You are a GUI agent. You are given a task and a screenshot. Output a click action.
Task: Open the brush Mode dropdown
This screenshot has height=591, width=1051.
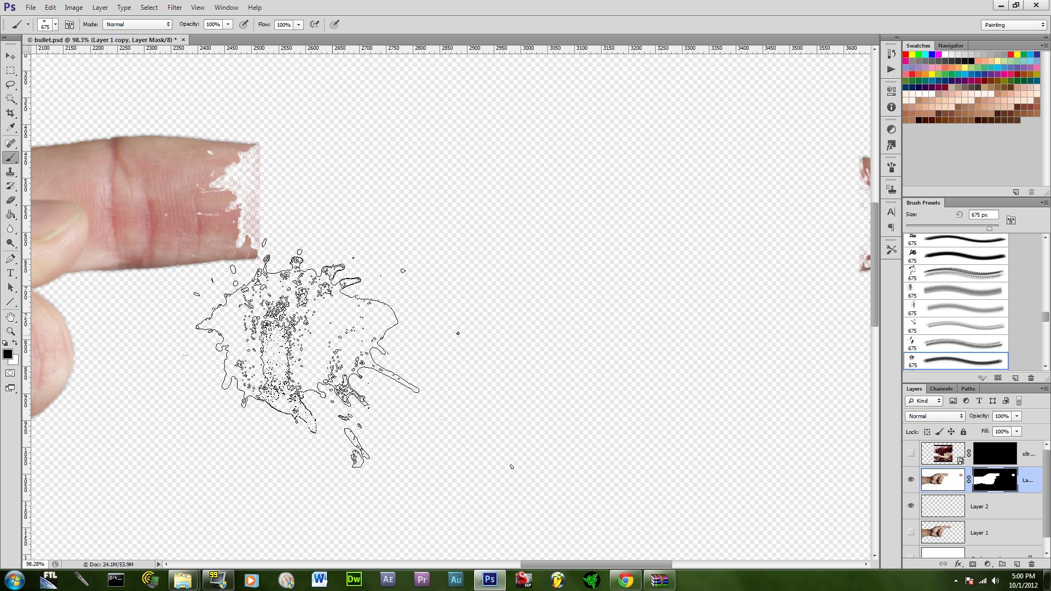pyautogui.click(x=137, y=25)
